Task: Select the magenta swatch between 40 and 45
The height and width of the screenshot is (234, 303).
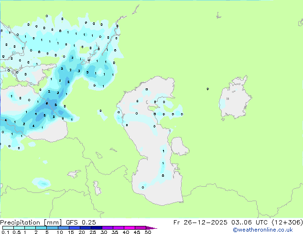Action: 130,228
